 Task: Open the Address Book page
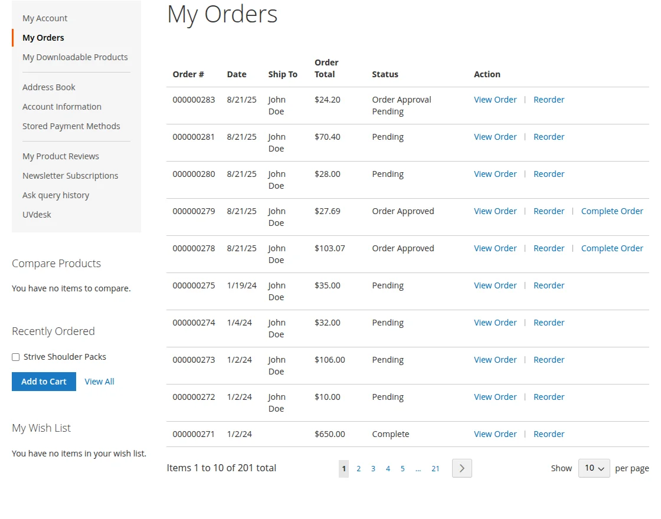coord(48,87)
